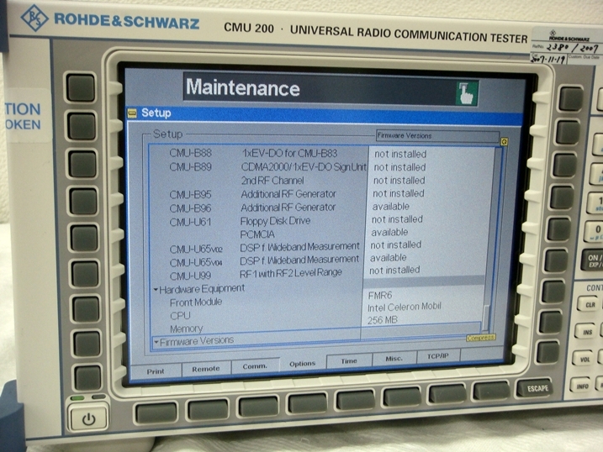Collapse the Hardware Equipment tree node
603x452 pixels.
point(156,290)
